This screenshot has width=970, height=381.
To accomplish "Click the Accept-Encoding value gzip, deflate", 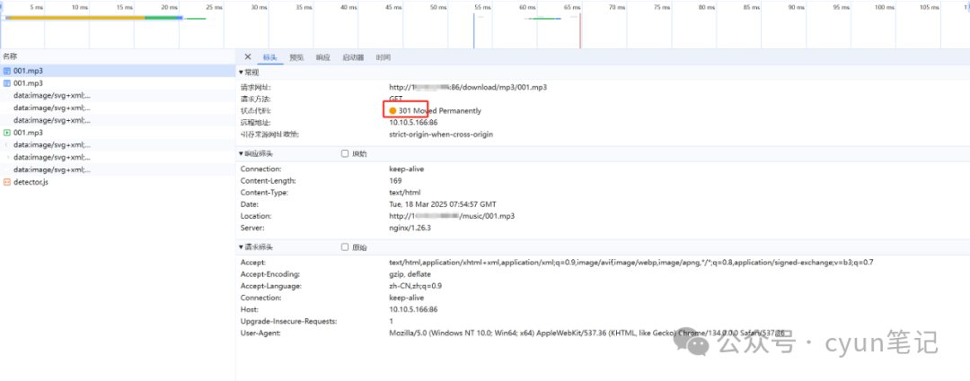I will tap(410, 274).
